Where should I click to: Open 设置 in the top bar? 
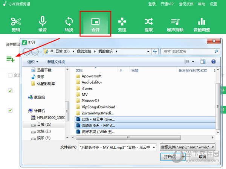[x=213, y=4]
